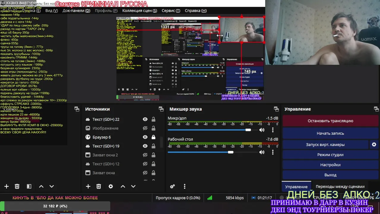Image resolution: width=380 pixels, height=214 pixels.
Task: Open advanced audio properties gears in mixer
Action: (x=172, y=186)
